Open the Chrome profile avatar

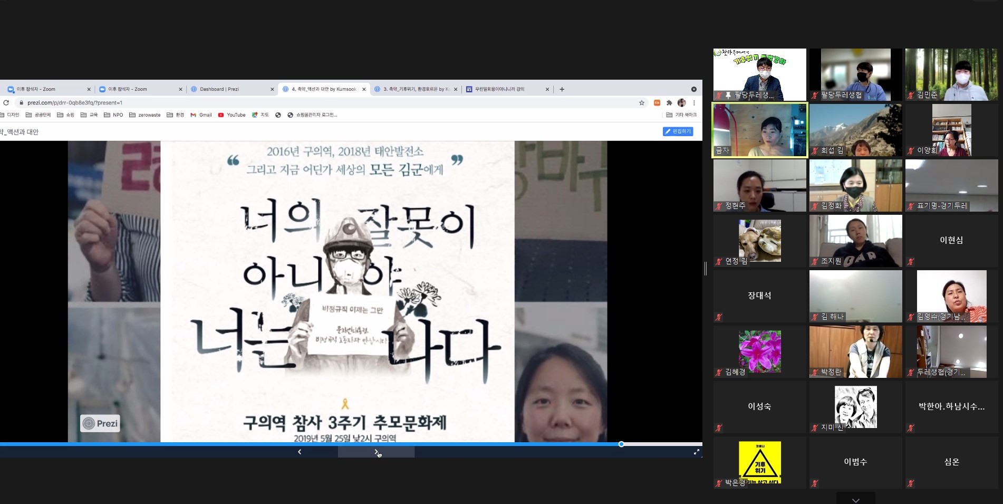tap(682, 103)
